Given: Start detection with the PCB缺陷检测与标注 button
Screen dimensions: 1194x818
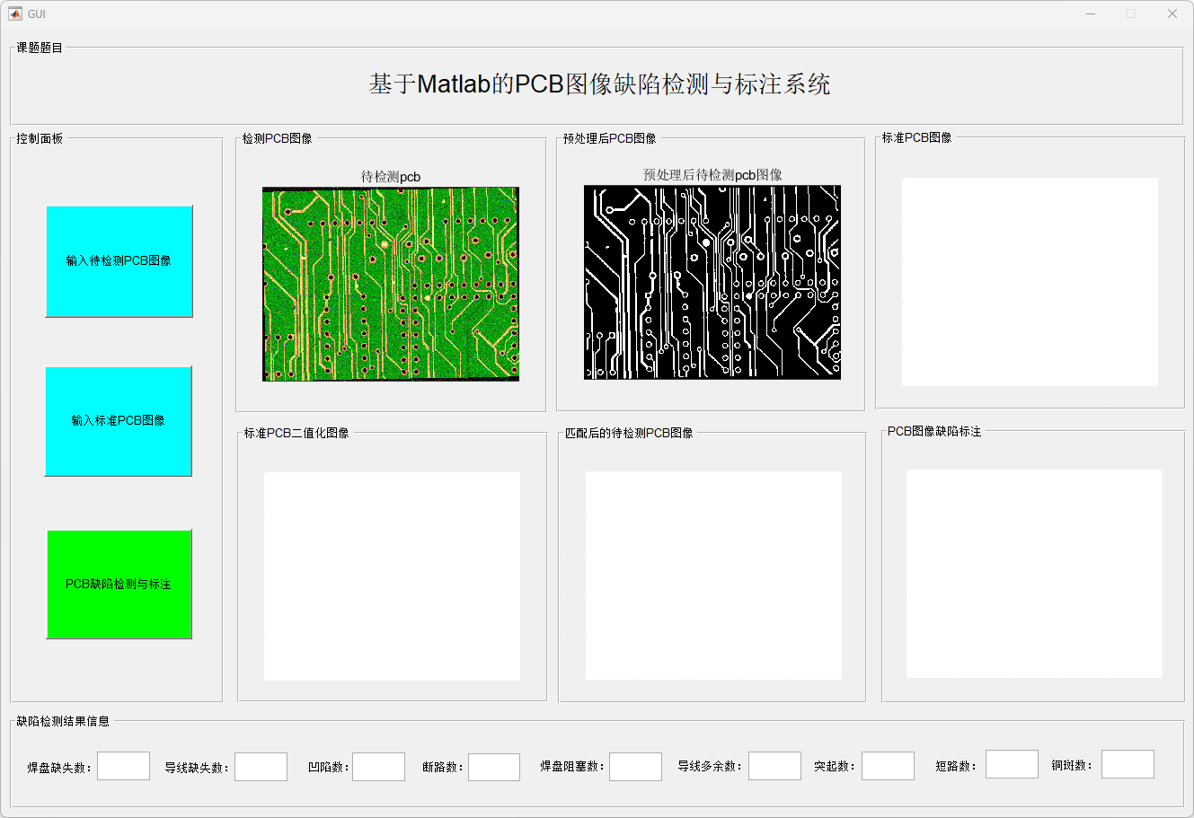Looking at the screenshot, I should [119, 585].
